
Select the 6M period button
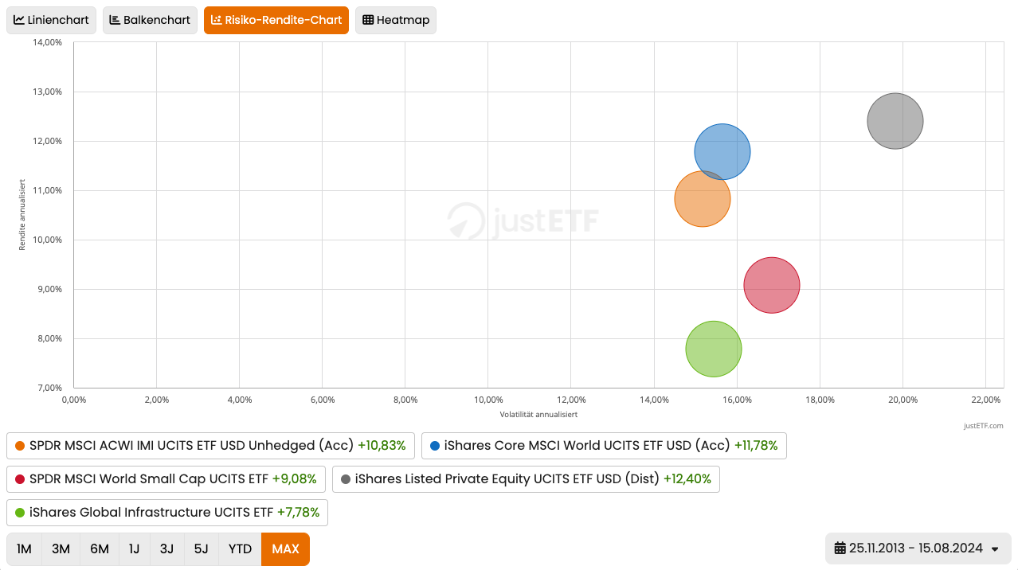[100, 549]
